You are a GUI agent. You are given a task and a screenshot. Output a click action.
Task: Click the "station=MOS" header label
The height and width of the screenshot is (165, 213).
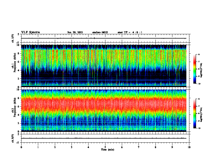[x=100, y=32]
